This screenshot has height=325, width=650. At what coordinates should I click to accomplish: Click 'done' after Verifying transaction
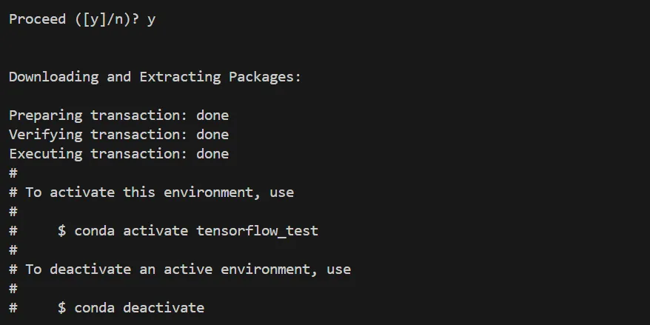(x=212, y=135)
